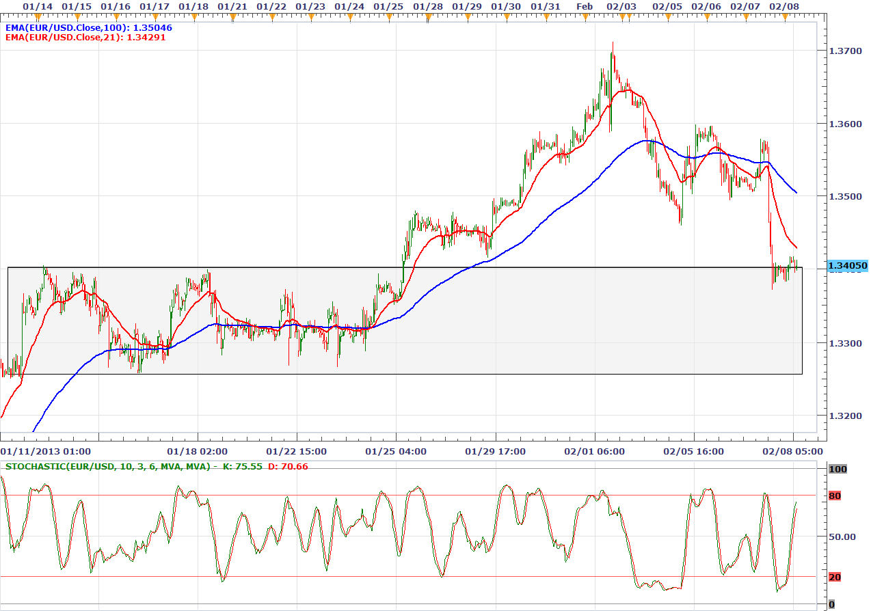Viewport: 871px width, 611px height.
Task: Click the red 20 oversold level label
Action: (834, 577)
